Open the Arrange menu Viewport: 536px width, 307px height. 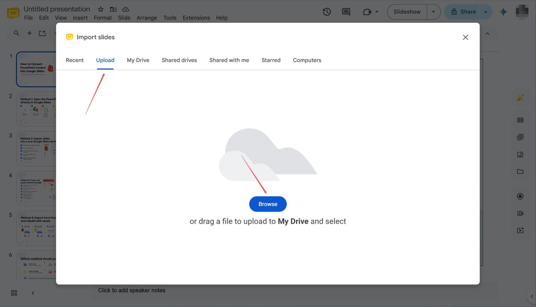(x=147, y=18)
